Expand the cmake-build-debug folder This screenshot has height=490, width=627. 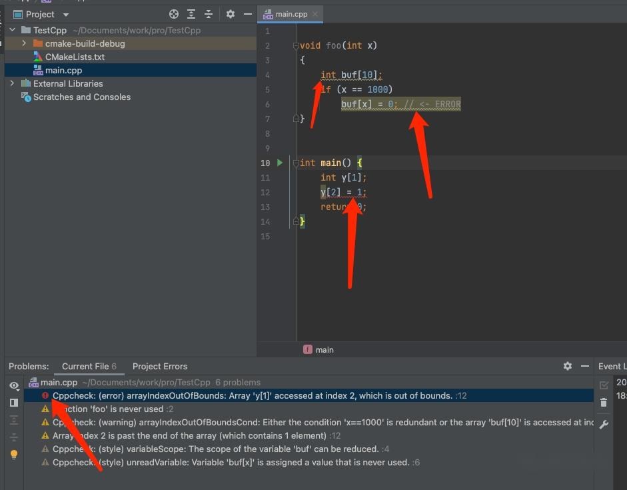tap(24, 43)
